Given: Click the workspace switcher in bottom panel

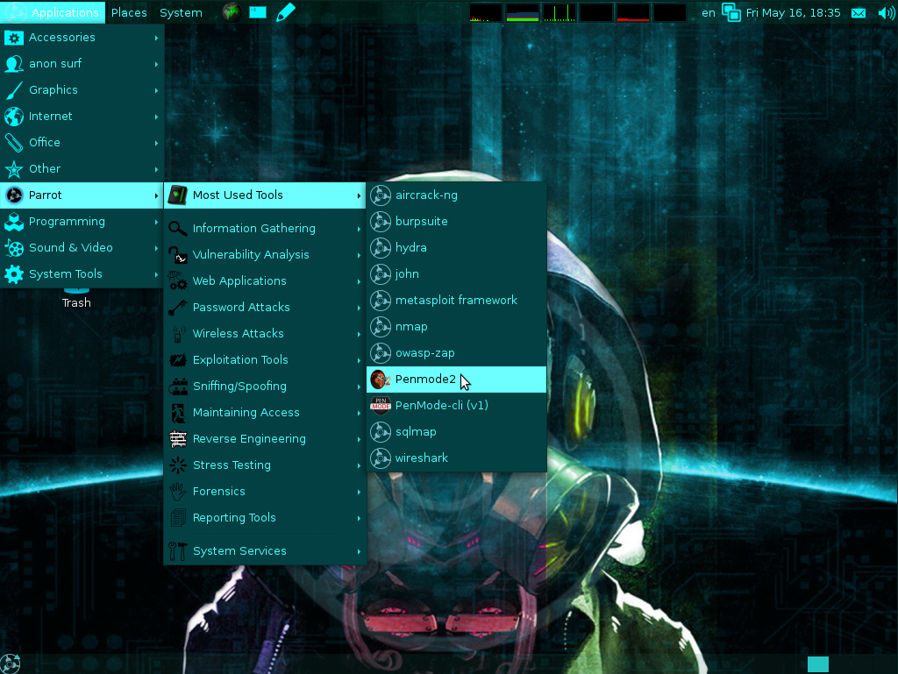Looking at the screenshot, I should point(818,664).
